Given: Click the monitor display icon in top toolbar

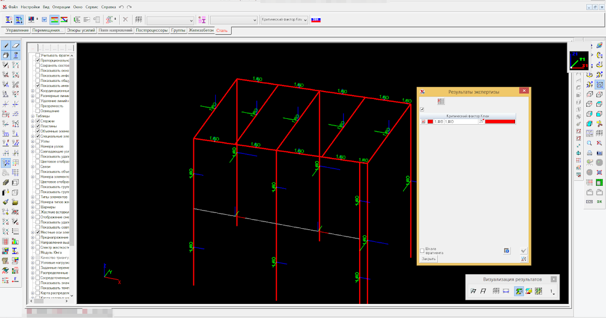Looking at the screenshot, I should coord(32,20).
